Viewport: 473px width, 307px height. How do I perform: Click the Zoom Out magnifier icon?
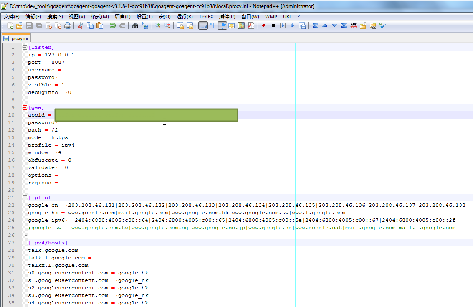[x=167, y=25]
